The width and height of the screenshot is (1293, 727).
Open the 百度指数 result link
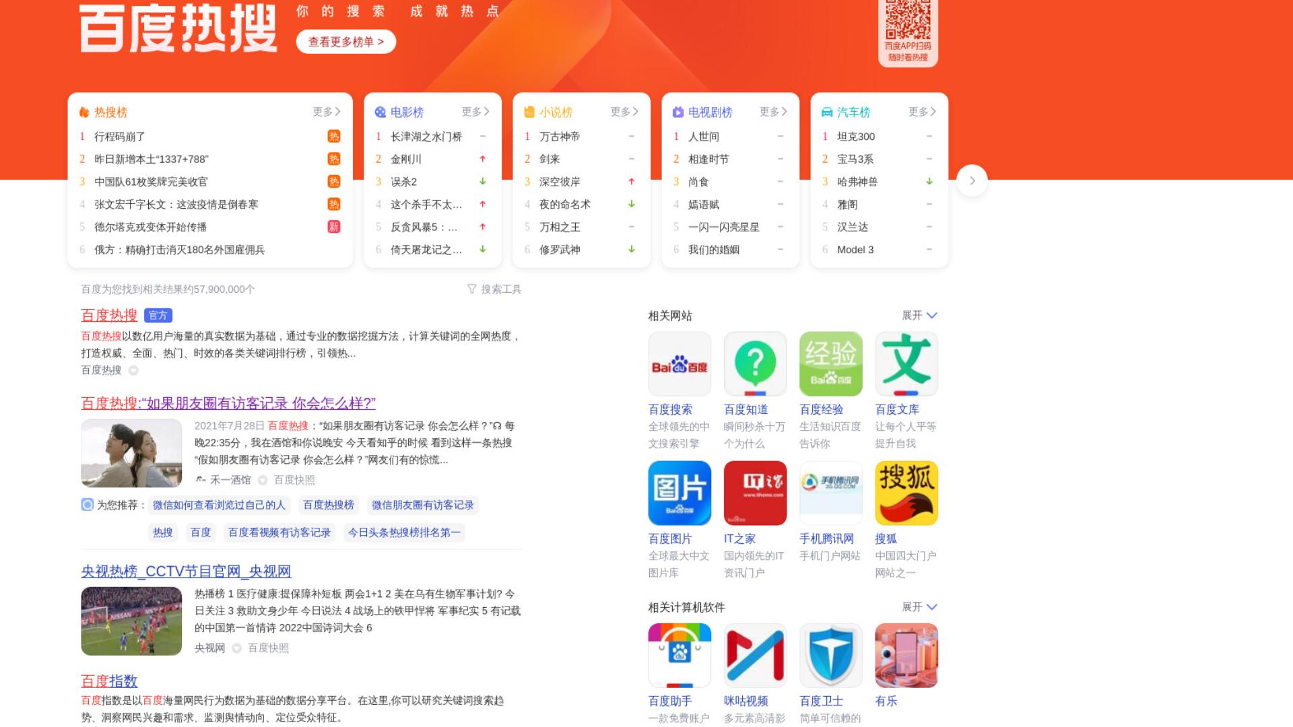pos(109,681)
